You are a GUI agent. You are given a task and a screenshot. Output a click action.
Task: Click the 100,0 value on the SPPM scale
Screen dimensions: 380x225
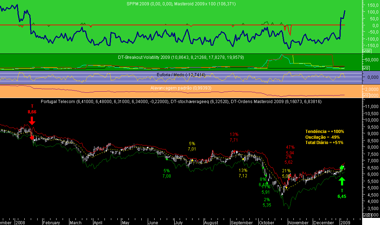(373, 12)
